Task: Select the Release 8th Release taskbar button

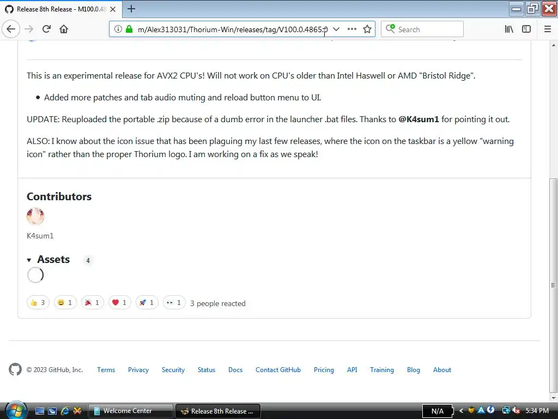Action: pyautogui.click(x=218, y=411)
